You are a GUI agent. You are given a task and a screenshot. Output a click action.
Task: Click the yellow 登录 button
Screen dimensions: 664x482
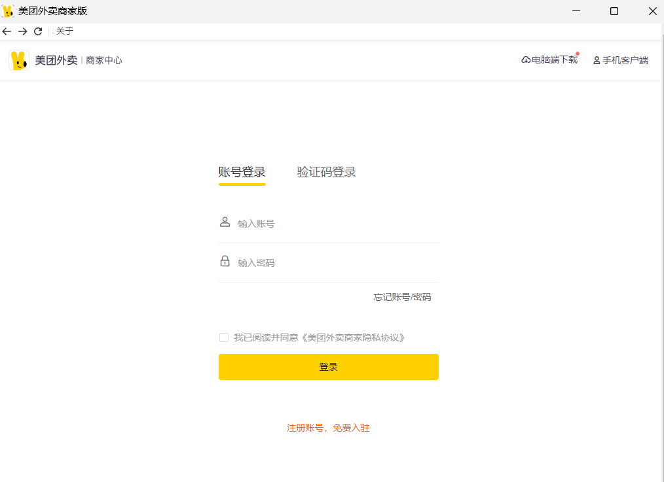click(x=329, y=367)
